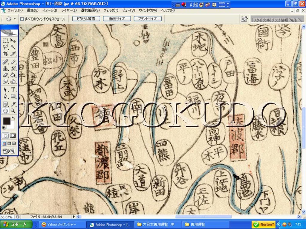Screen dimensions: 306x229
Task: Open ヘルプ(H) menu
Action: point(168,10)
